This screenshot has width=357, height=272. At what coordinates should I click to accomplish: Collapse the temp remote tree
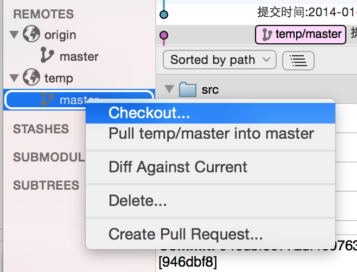click(x=14, y=78)
